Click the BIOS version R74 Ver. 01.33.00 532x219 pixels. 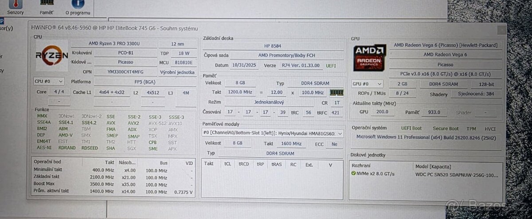click(301, 65)
